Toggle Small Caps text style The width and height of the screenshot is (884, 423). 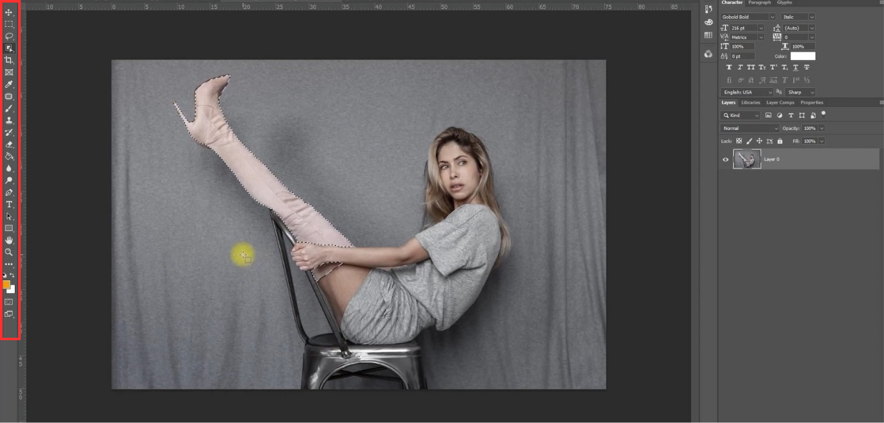pos(762,67)
